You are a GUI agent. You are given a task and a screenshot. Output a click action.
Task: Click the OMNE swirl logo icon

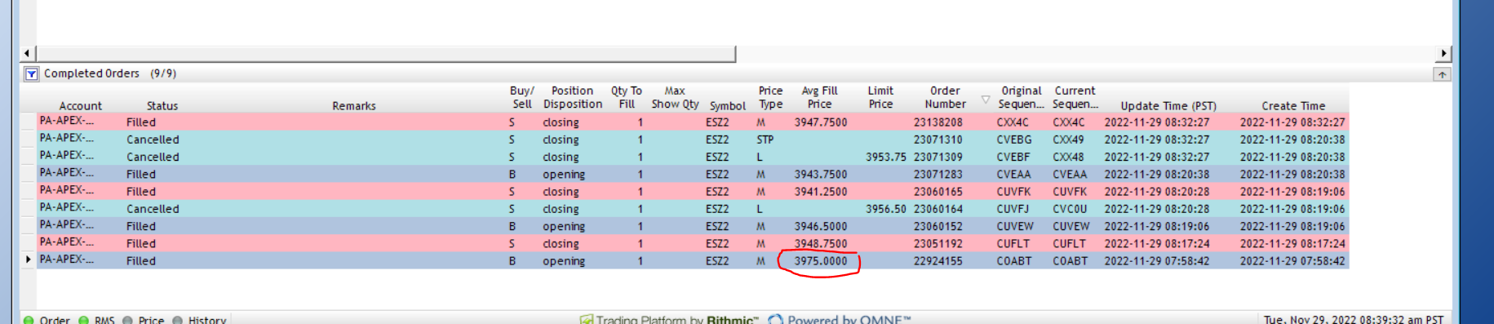[775, 319]
